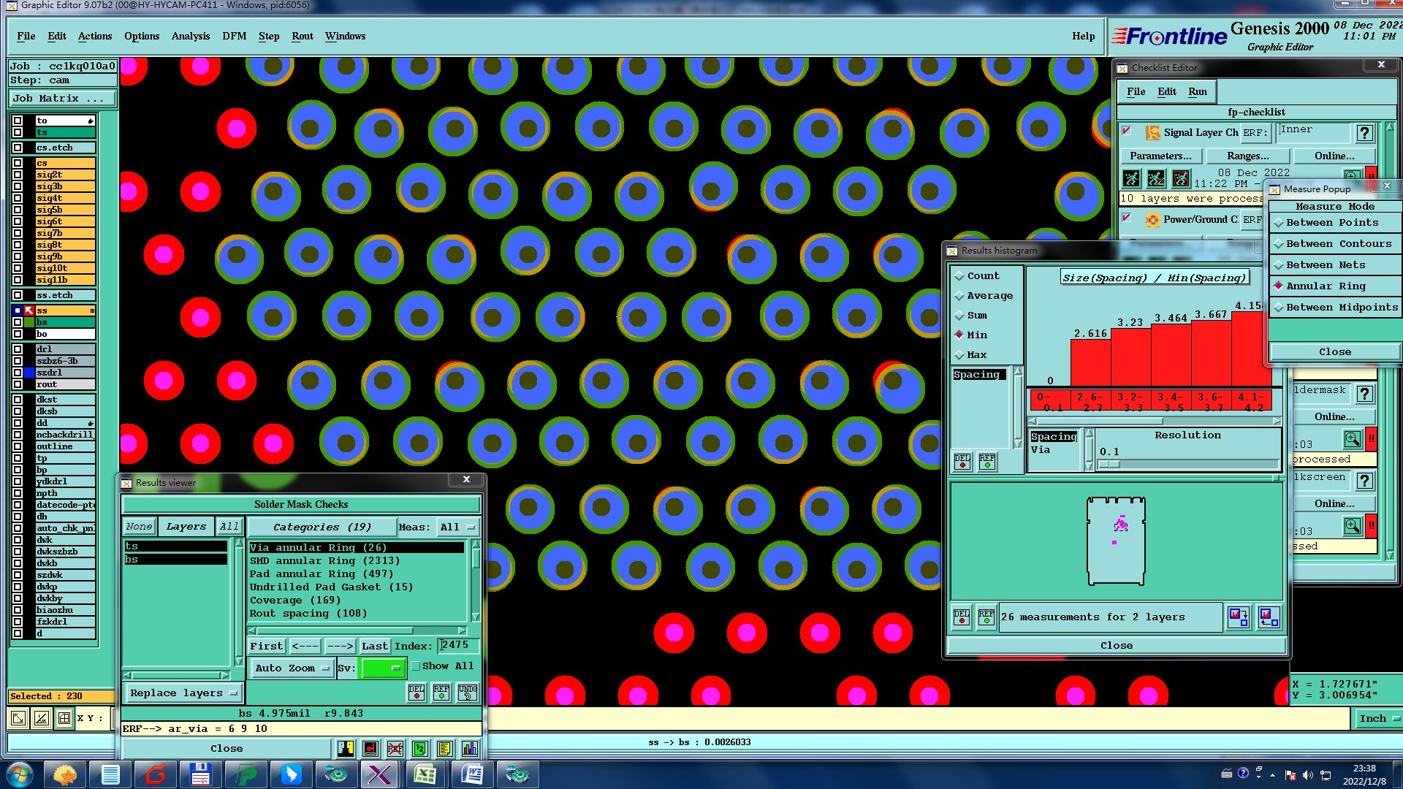The width and height of the screenshot is (1403, 789).
Task: Toggle the drl layer checkbox
Action: coord(18,349)
